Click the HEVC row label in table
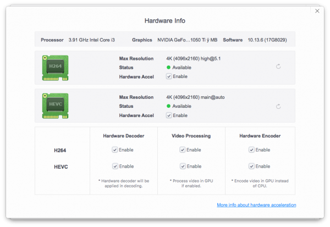Image resolution: width=330 pixels, height=227 pixels. click(x=61, y=167)
